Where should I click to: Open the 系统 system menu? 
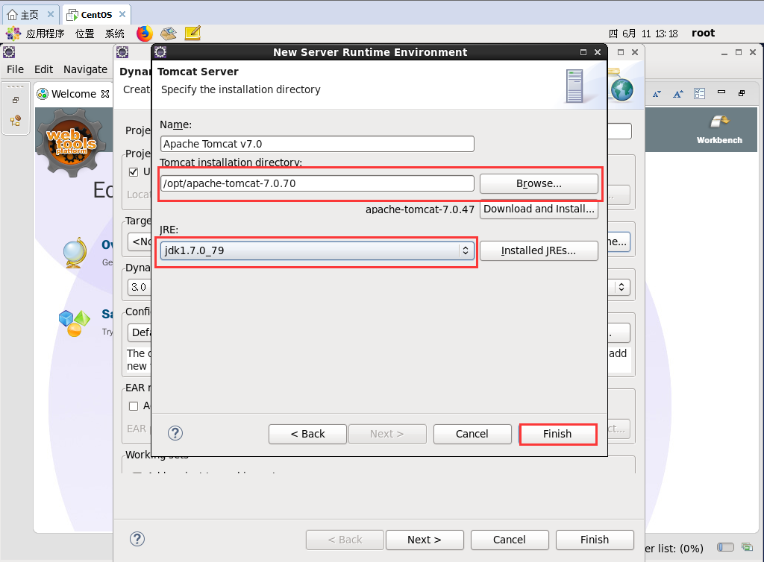(115, 34)
